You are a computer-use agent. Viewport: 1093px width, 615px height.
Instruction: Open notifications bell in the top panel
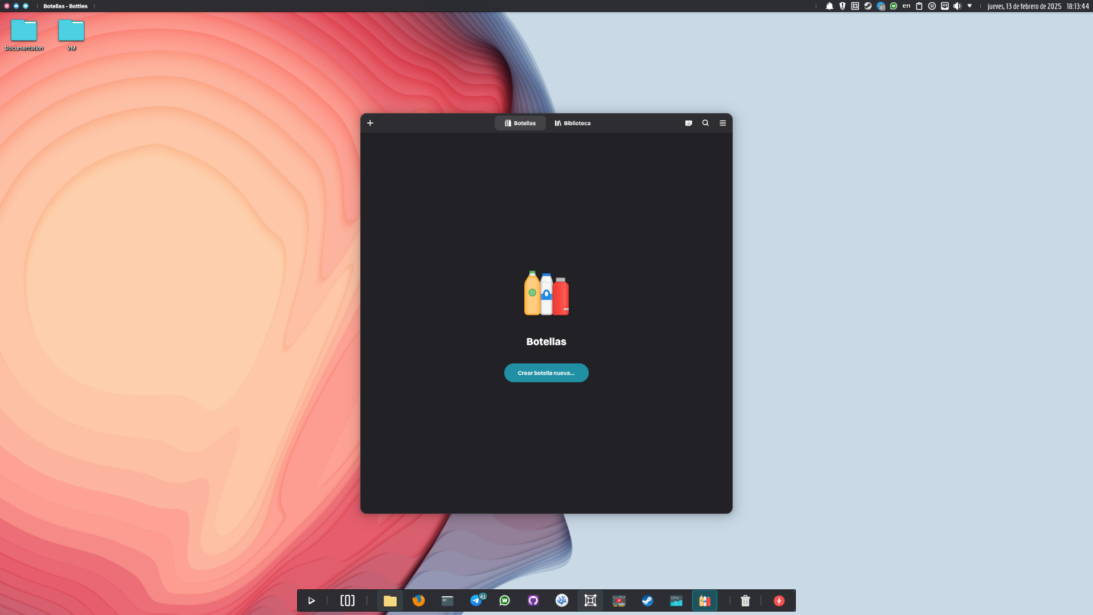[829, 6]
